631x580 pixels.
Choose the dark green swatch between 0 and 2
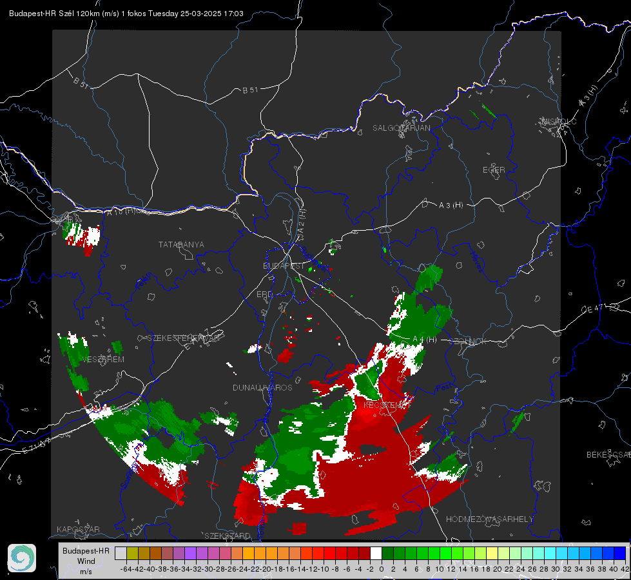click(387, 553)
